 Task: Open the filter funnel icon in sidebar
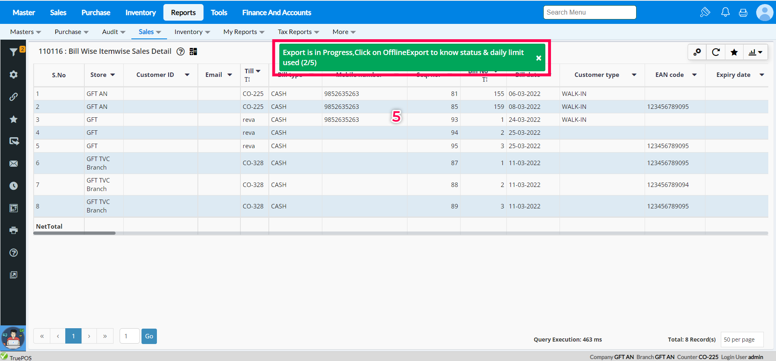13,52
